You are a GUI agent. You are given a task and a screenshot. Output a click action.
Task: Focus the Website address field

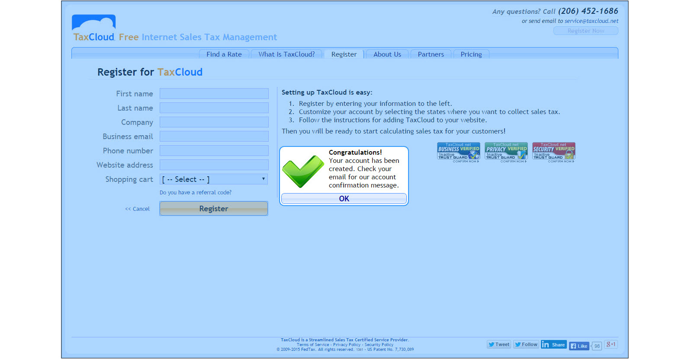pyautogui.click(x=214, y=165)
